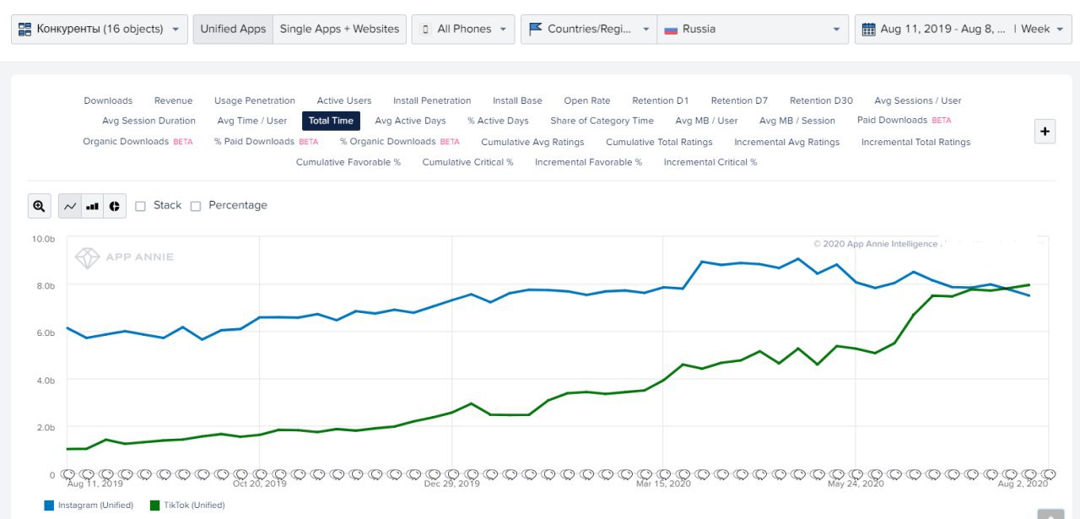Select the Total Time metric
Screen dimensions: 1080x519
(x=331, y=121)
